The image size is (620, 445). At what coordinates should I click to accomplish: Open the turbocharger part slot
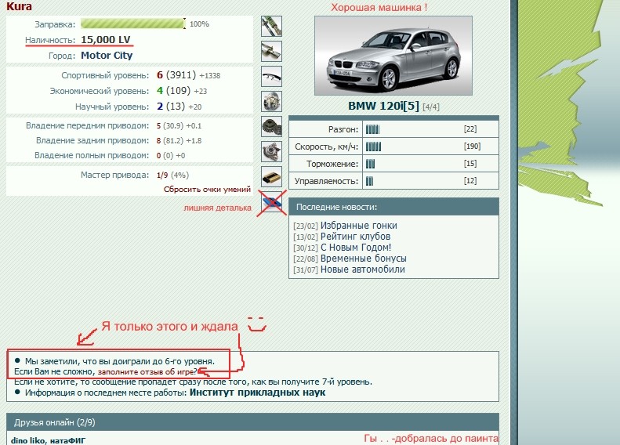tap(272, 152)
